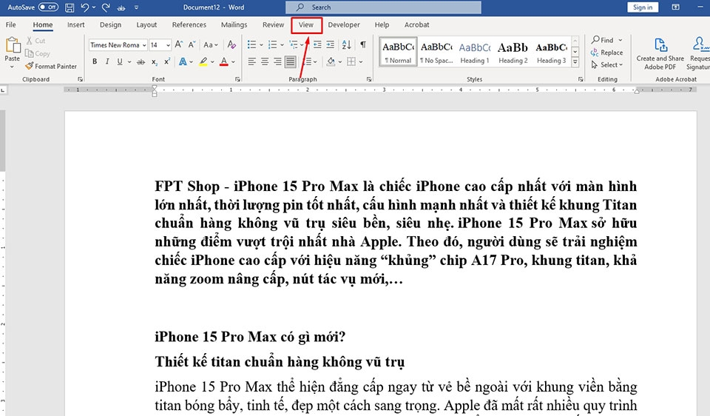Open the Undo history dropdown arrow
The image size is (710, 416).
pyautogui.click(x=94, y=7)
